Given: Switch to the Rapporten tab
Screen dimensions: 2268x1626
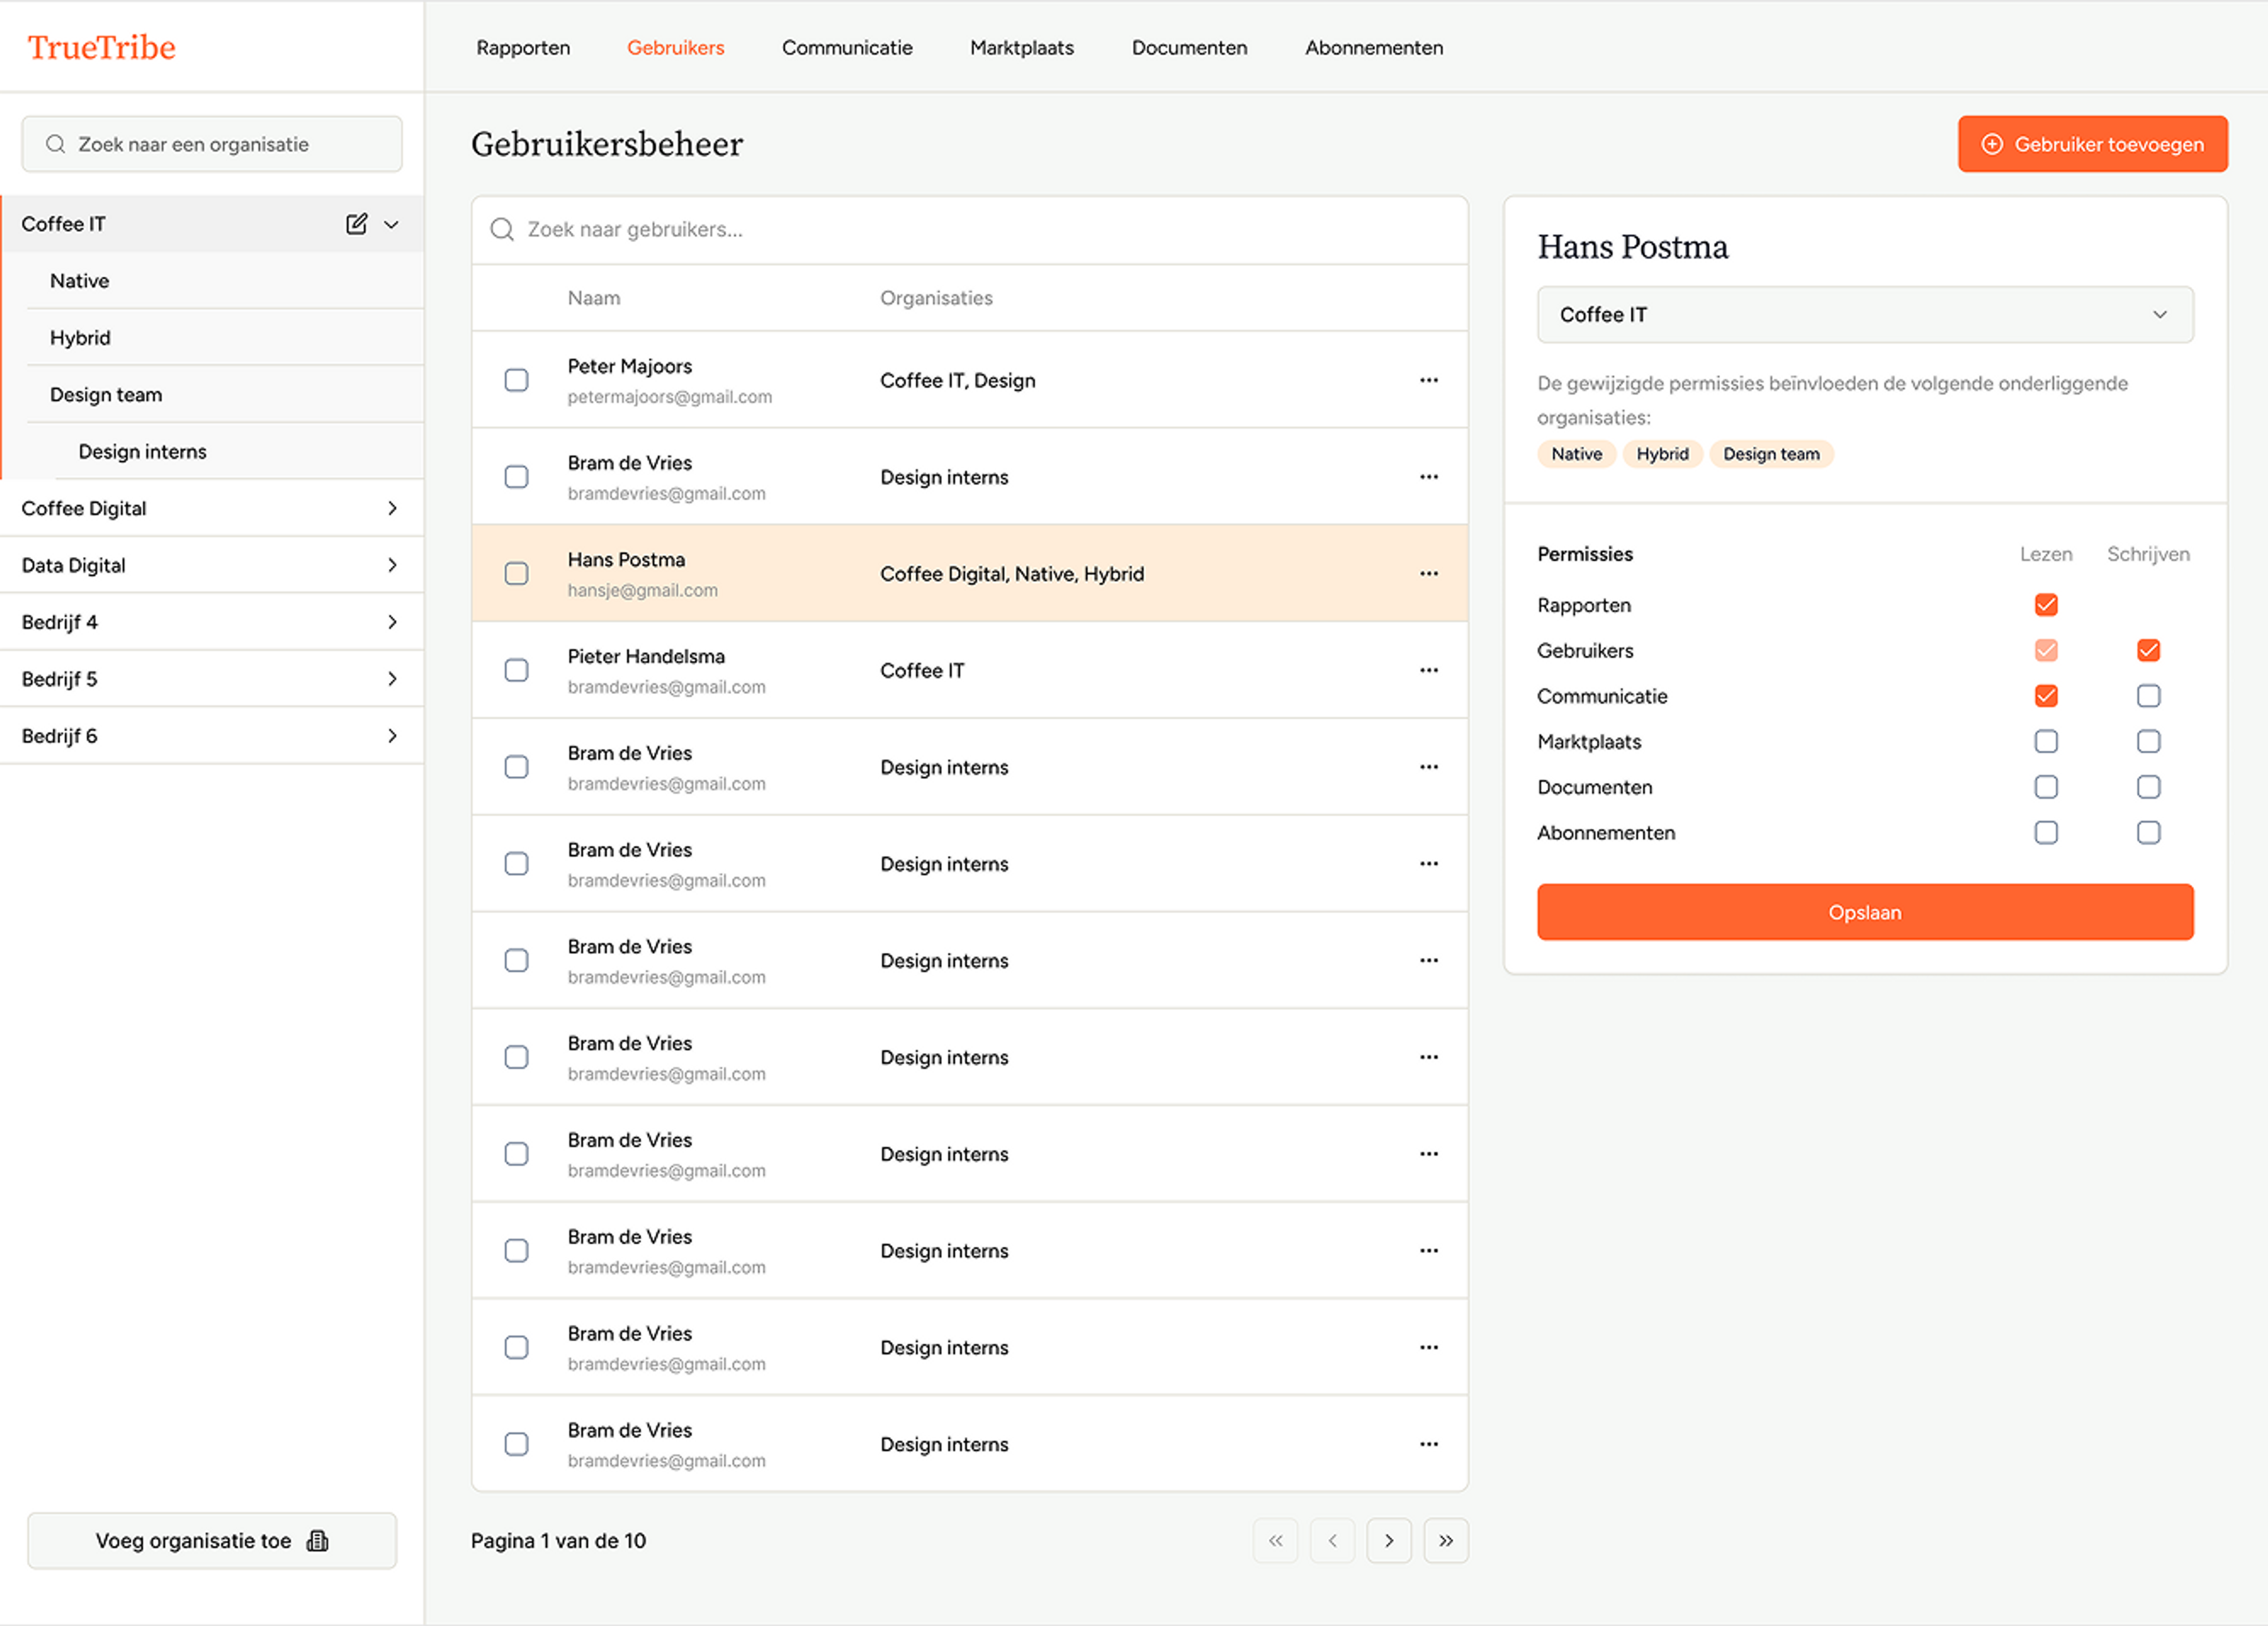Looking at the screenshot, I should click(x=523, y=47).
